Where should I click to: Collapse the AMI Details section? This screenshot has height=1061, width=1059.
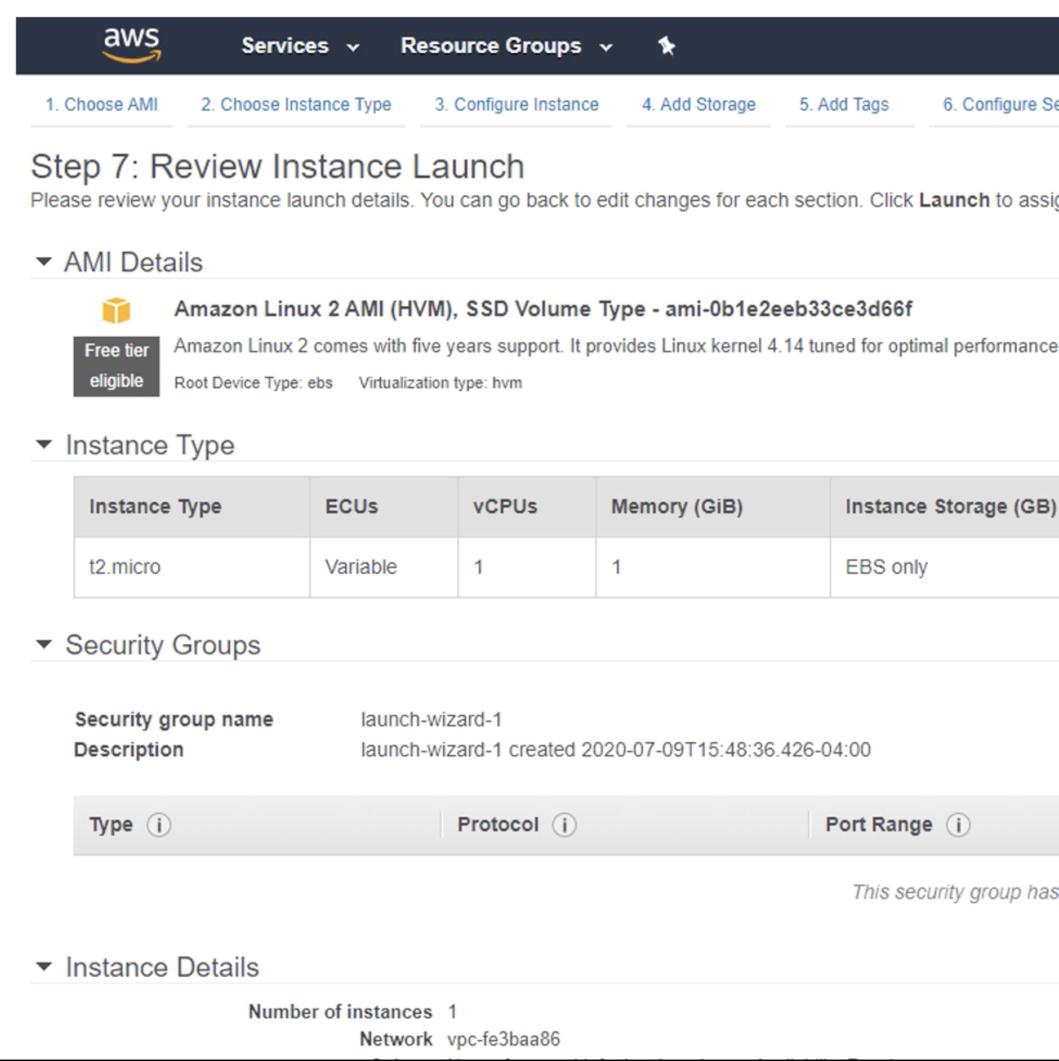click(44, 262)
